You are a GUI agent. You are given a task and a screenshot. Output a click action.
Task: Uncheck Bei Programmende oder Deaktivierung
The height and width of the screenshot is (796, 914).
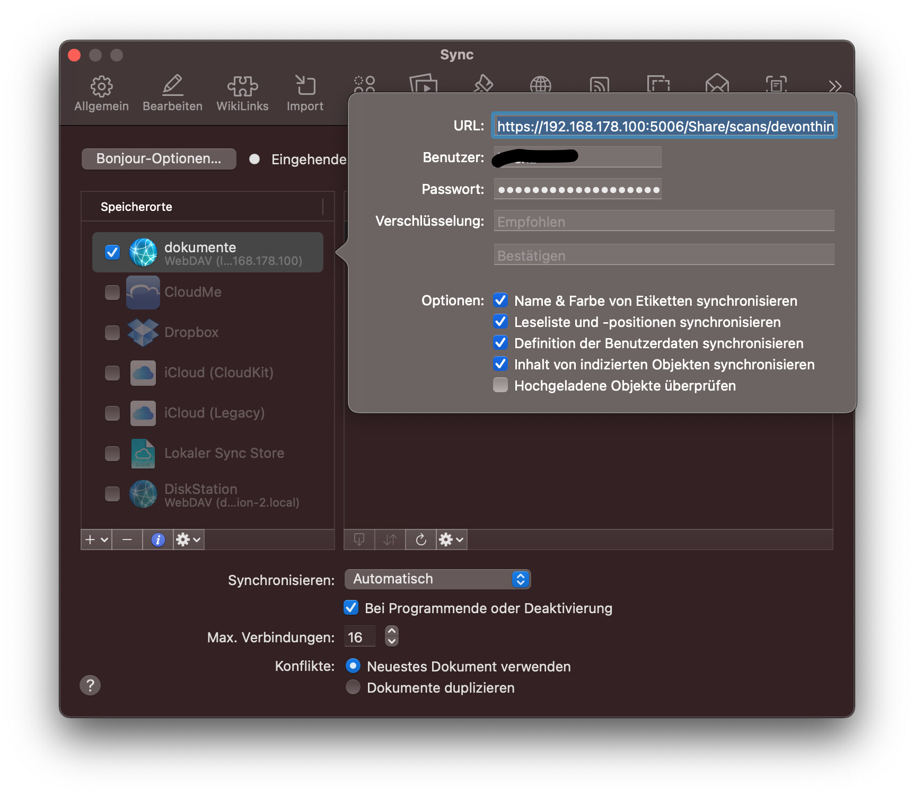tap(351, 608)
